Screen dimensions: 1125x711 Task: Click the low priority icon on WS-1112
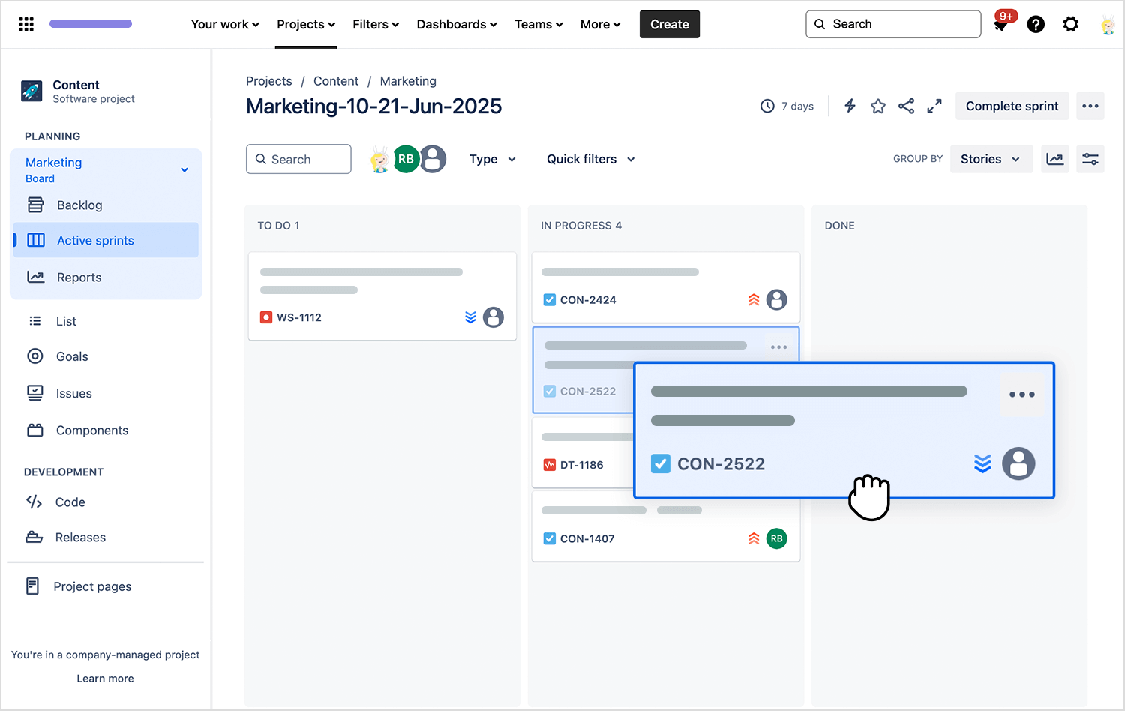pos(470,317)
